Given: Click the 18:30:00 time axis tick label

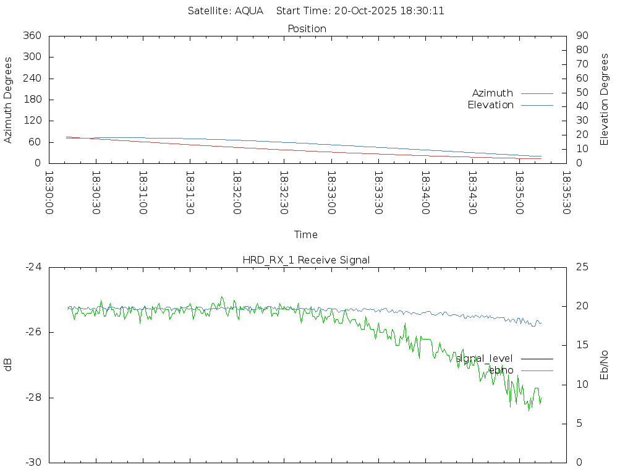Looking at the screenshot, I should (x=49, y=193).
